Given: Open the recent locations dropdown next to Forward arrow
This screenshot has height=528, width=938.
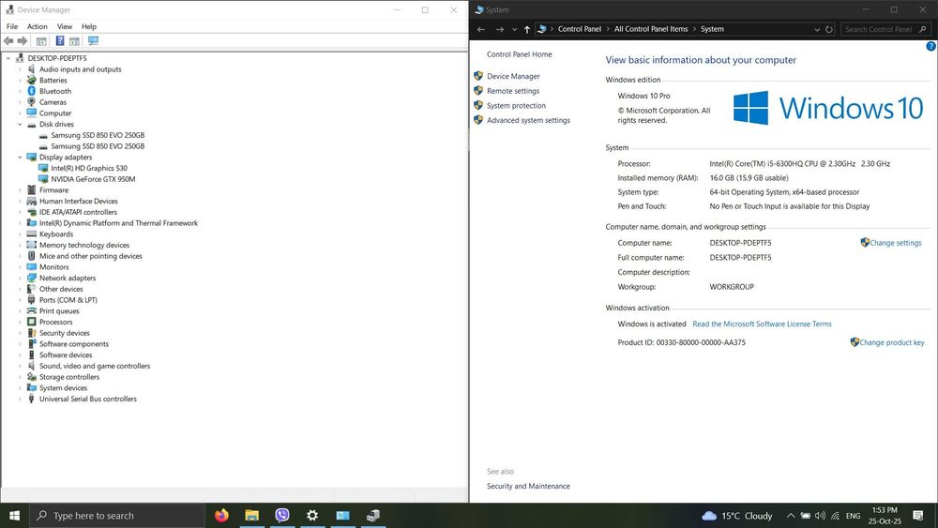Looking at the screenshot, I should pyautogui.click(x=514, y=29).
